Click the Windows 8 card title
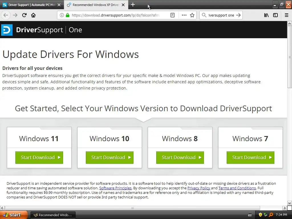Image resolution: width=292 pixels, height=219 pixels. coord(180,139)
